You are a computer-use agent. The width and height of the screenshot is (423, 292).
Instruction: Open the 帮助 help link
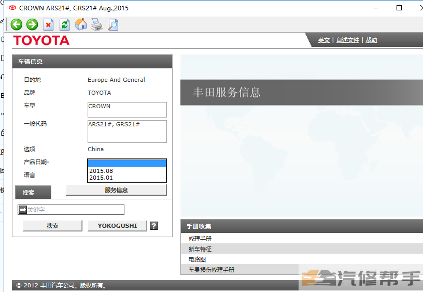click(x=371, y=40)
